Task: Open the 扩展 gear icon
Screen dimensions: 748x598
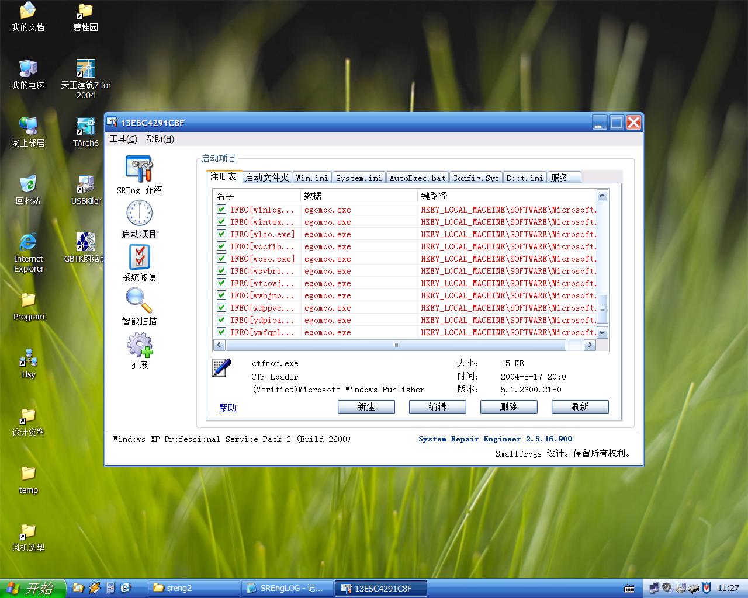Action: 139,345
